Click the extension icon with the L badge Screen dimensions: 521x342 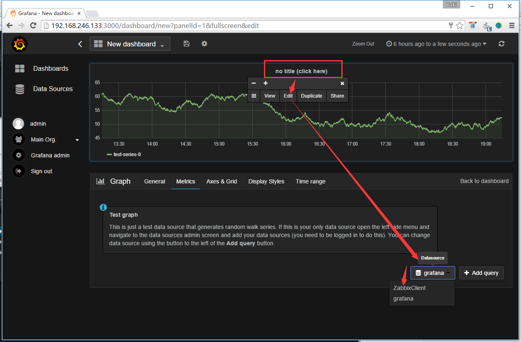click(x=487, y=26)
